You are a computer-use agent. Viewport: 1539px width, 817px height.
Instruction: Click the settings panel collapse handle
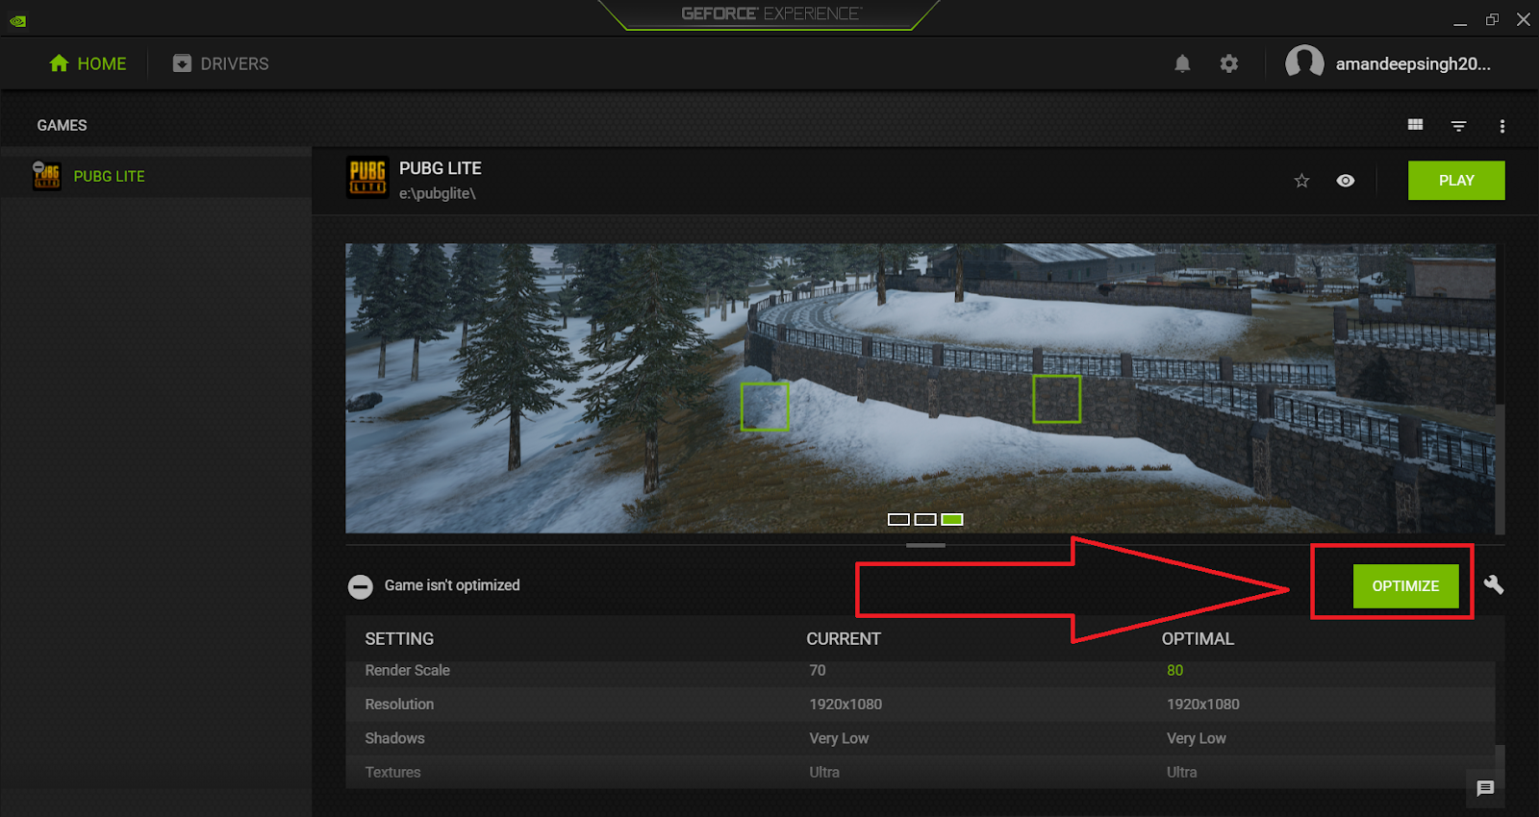click(x=925, y=545)
